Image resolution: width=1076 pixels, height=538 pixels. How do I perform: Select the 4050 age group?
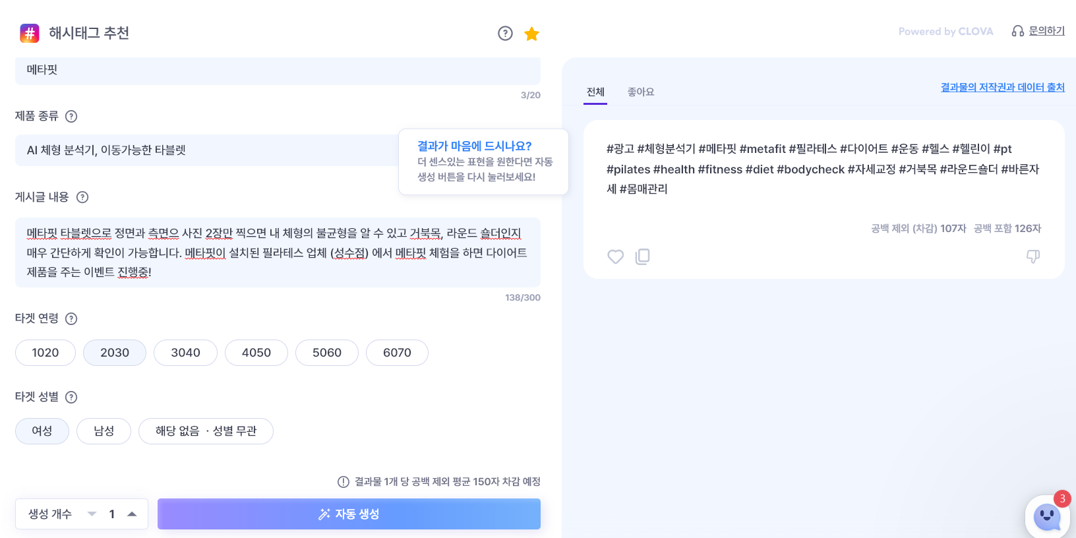(256, 353)
